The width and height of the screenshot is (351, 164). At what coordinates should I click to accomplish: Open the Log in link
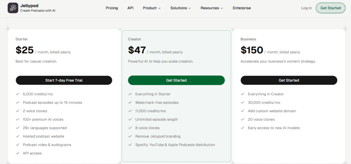[x=306, y=8]
